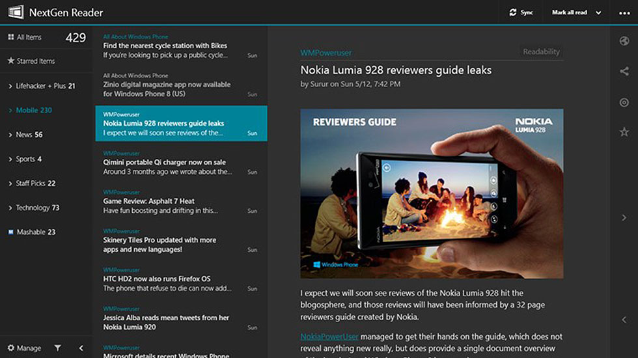This screenshot has height=358, width=638.
Task: Collapse the sidebar using bottom-left chevron
Action: tap(81, 348)
